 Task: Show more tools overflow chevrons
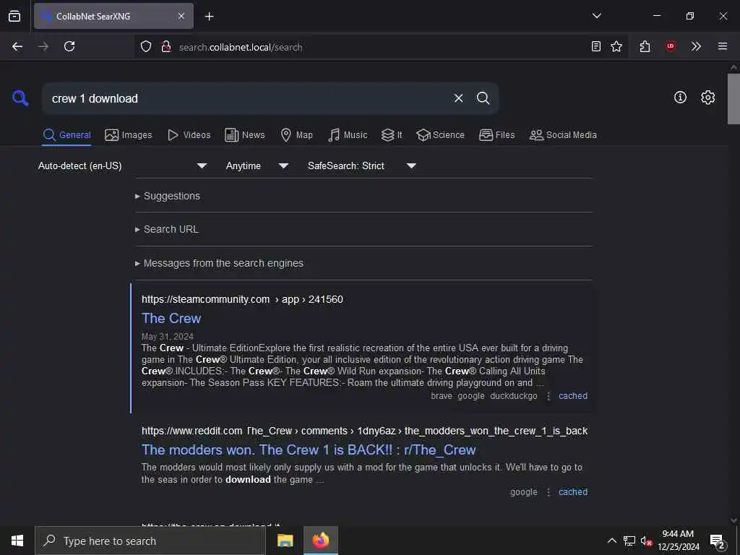pyautogui.click(x=696, y=46)
